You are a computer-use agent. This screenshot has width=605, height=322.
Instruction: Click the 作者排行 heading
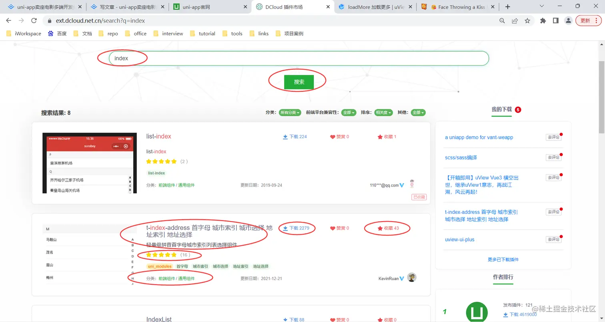(x=503, y=277)
